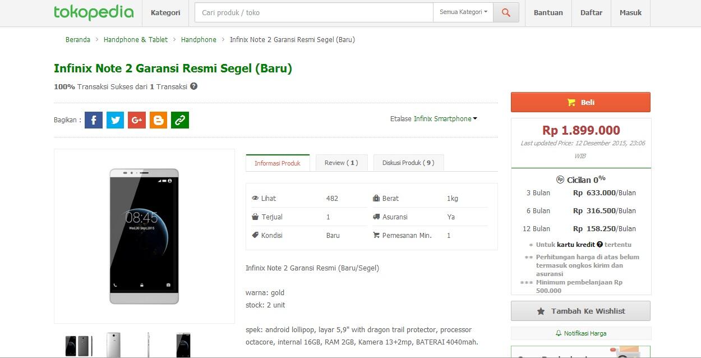Click the Tokopedia logo

coord(94,12)
